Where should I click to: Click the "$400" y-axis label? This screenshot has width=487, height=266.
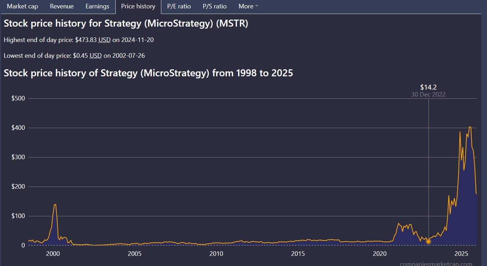[x=18, y=128]
